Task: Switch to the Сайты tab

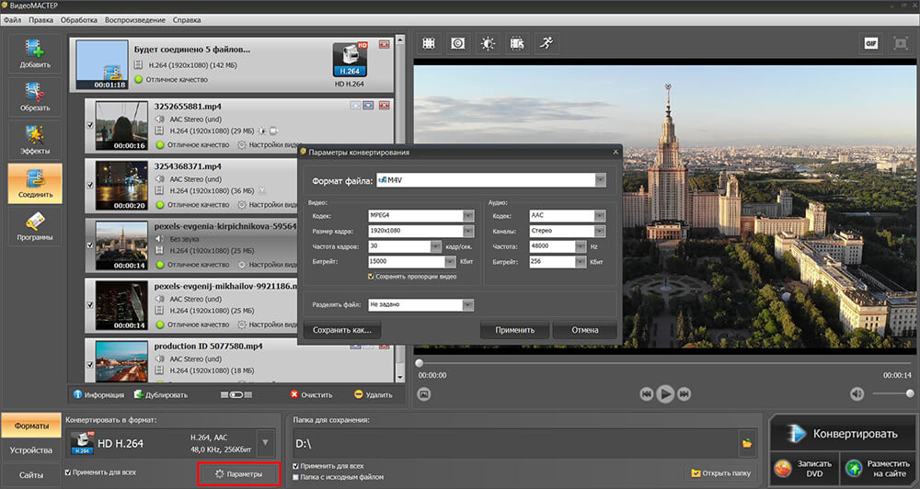Action: click(31, 475)
